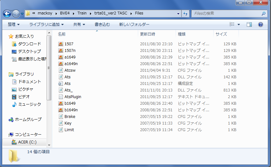Image resolution: width=271 pixels, height=167 pixels.
Task: Select the AtsPlugin text document icon
Action: 61,97
